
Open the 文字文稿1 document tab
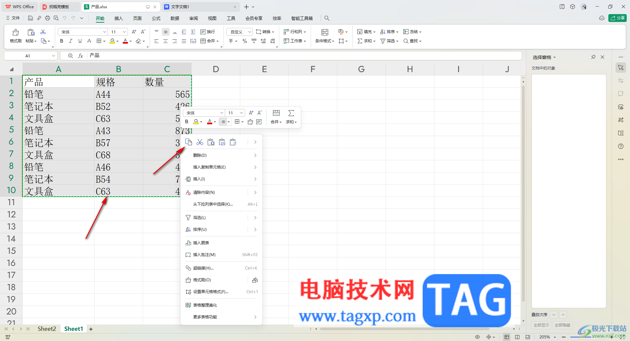(200, 7)
